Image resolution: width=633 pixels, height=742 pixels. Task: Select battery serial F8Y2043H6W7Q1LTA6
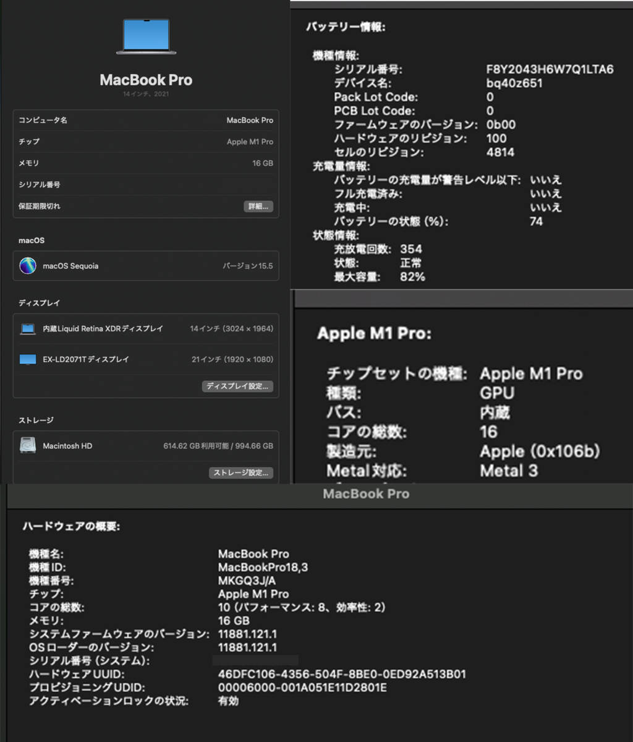(x=550, y=69)
